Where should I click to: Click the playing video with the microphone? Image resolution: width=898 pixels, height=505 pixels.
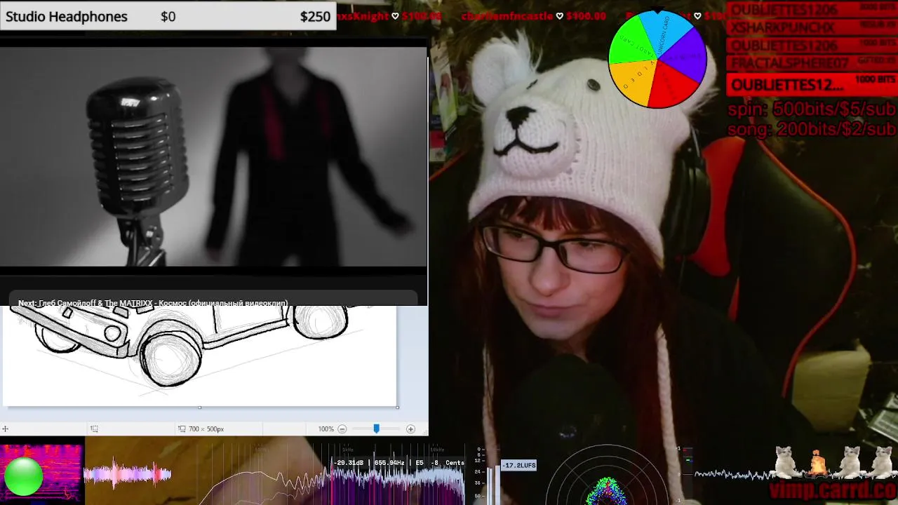213,156
